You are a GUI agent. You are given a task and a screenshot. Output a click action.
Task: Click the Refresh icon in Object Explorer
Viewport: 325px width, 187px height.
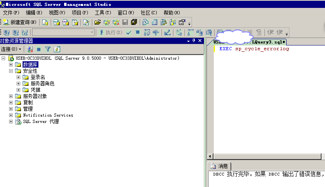(57, 49)
